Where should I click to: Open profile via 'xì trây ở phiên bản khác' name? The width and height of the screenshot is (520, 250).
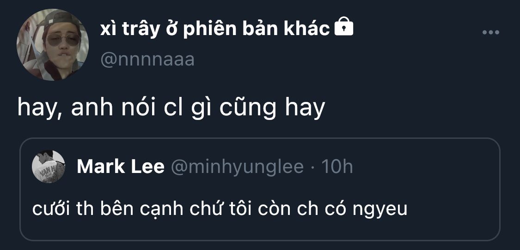[x=215, y=29]
